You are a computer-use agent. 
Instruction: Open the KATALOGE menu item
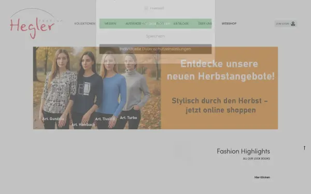coord(181,24)
